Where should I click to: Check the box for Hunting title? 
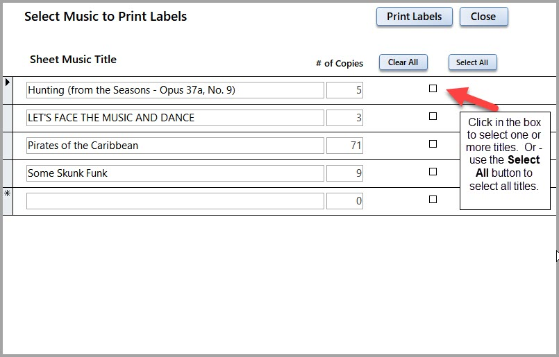coord(433,89)
